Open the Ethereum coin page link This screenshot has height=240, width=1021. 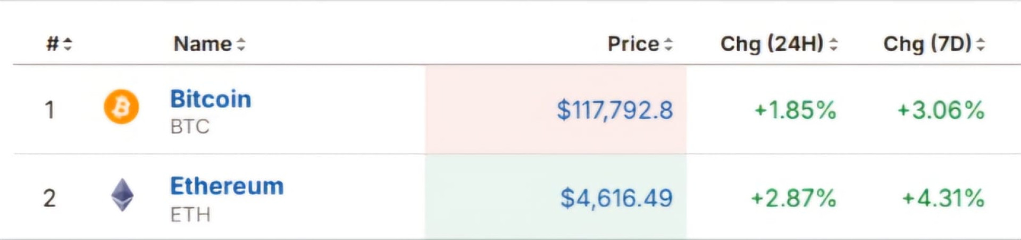[x=227, y=186]
